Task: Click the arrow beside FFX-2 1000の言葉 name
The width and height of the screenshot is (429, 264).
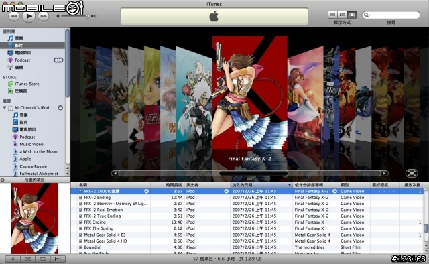Action: point(147,191)
